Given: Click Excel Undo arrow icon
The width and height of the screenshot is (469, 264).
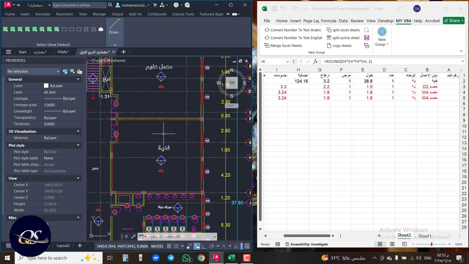Looking at the screenshot, I should tap(282, 8).
